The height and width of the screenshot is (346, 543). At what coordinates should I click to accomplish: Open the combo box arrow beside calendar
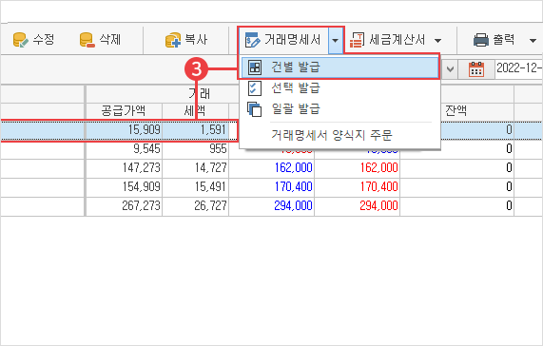450,68
